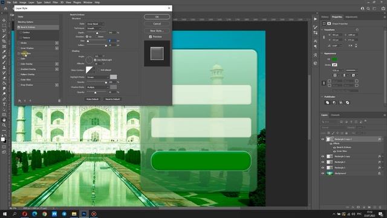Add another Stroke effect with plus icon
Image resolution: width=387 pixels, height=218 pixels.
[57, 43]
